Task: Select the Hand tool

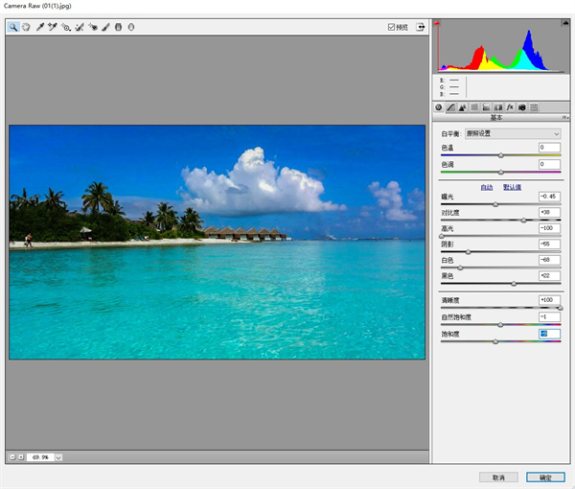Action: tap(27, 28)
